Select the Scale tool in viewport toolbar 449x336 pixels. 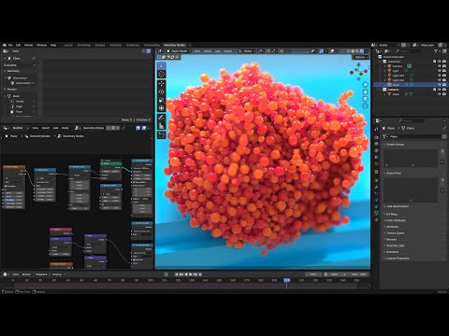(161, 100)
